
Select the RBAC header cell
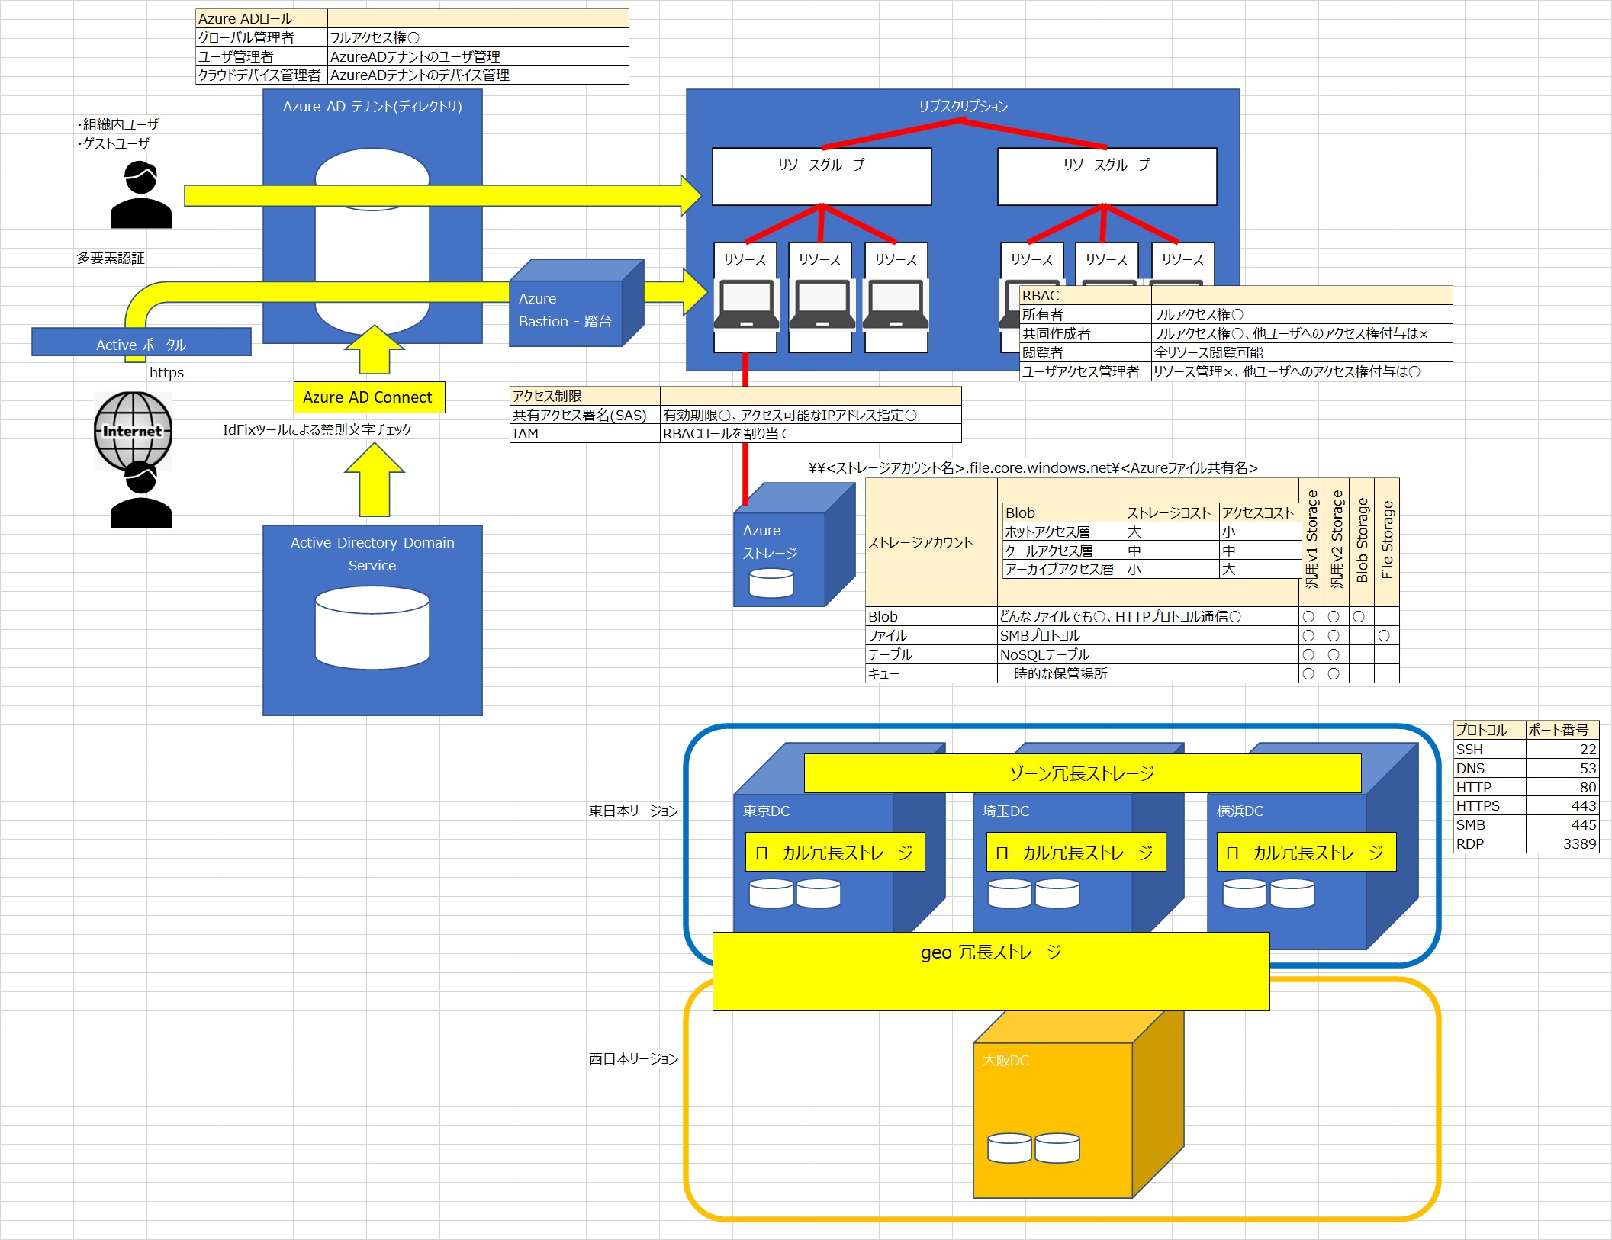[x=1086, y=295]
